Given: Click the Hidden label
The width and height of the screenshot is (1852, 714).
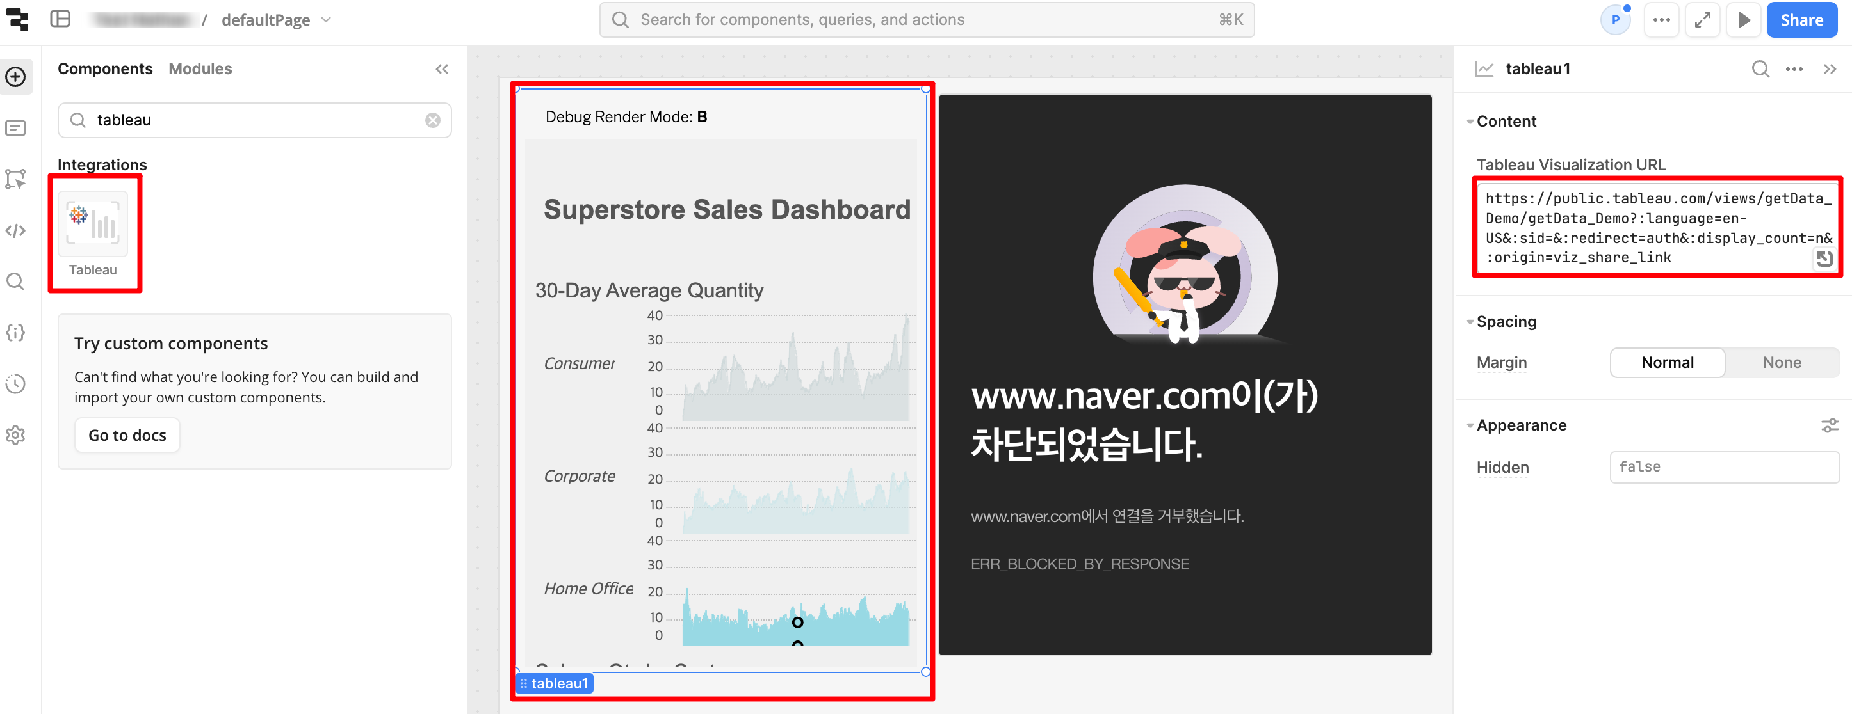Looking at the screenshot, I should pyautogui.click(x=1502, y=468).
